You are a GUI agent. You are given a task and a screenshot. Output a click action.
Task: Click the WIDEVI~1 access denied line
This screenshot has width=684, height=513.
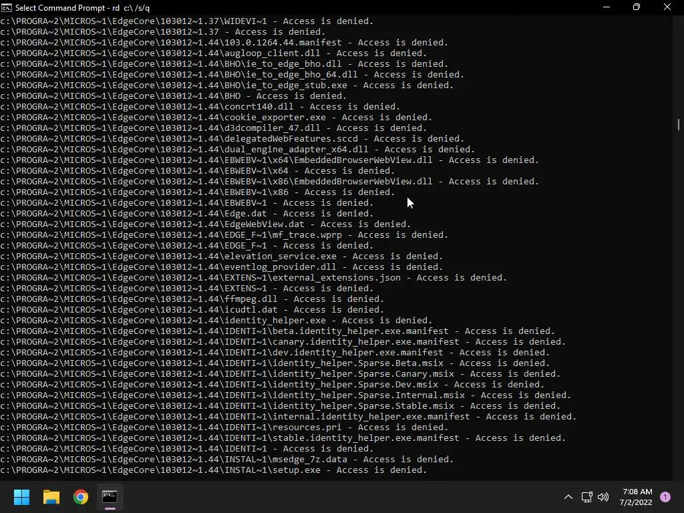pos(187,21)
